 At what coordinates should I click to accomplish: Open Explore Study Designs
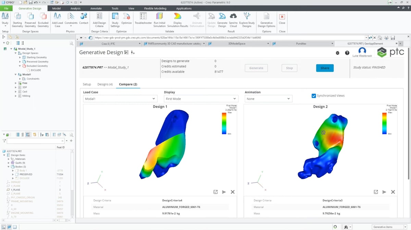click(247, 16)
